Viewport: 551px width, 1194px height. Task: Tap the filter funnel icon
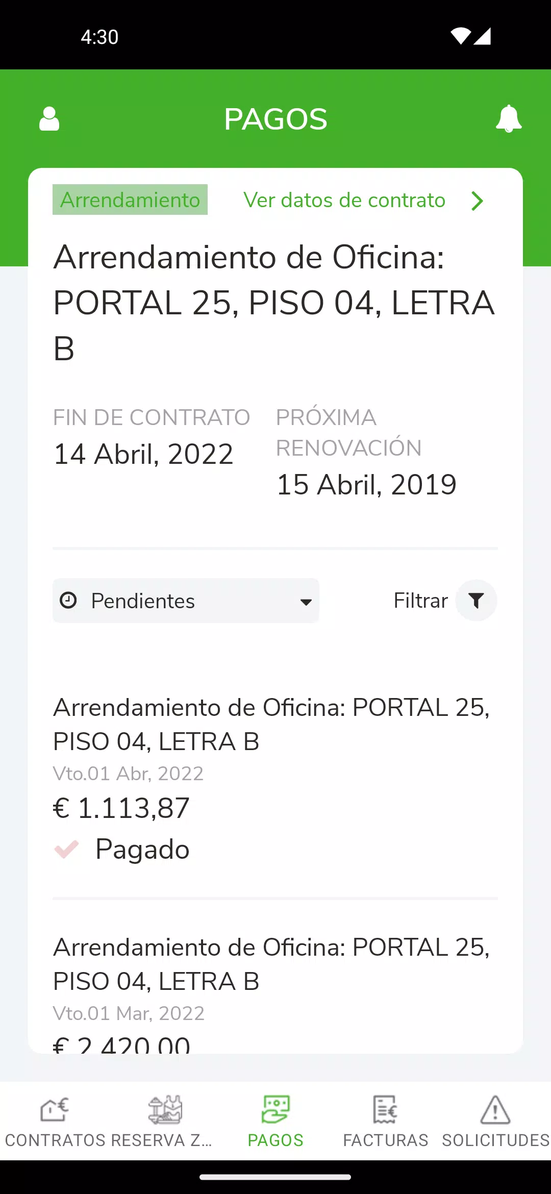[476, 601]
